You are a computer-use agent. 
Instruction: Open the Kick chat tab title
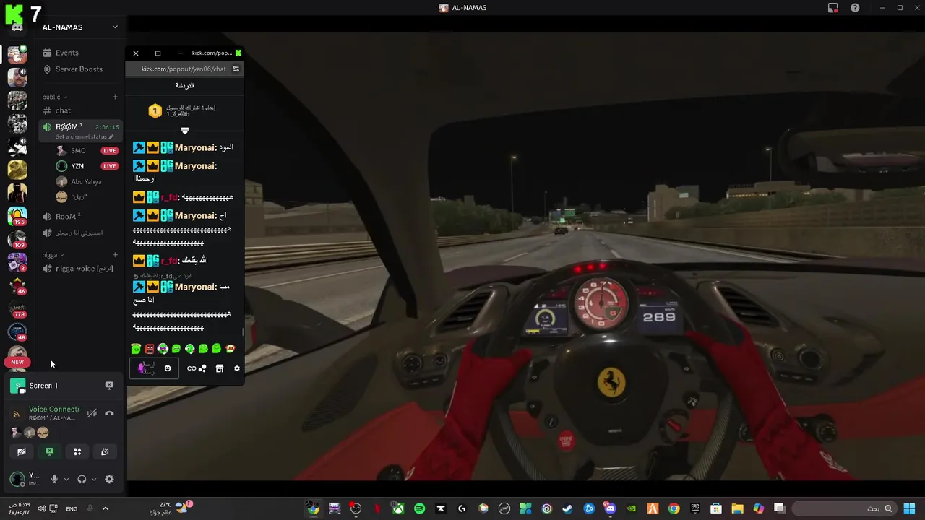212,53
